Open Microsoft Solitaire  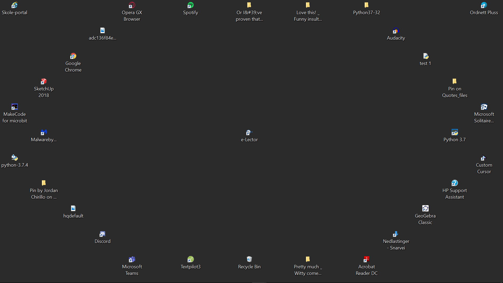[x=484, y=107]
